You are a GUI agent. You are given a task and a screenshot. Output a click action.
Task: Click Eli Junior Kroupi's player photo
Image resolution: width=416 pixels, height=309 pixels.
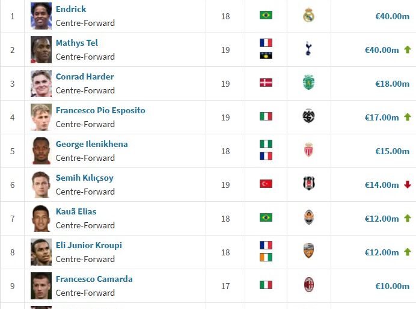[x=41, y=252]
